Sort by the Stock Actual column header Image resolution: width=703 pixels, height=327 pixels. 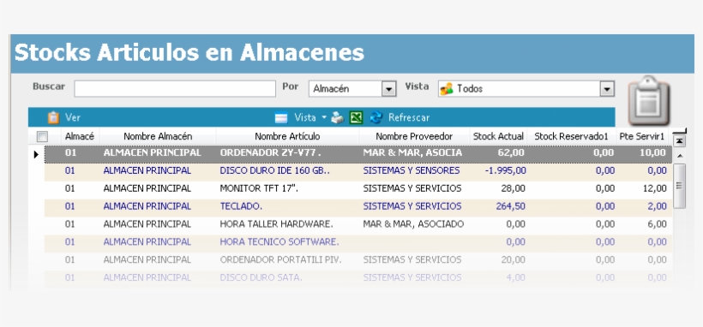click(499, 136)
